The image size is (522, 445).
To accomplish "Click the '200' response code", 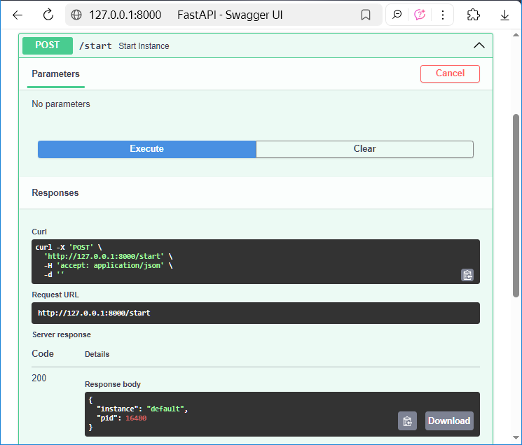I will coord(39,379).
